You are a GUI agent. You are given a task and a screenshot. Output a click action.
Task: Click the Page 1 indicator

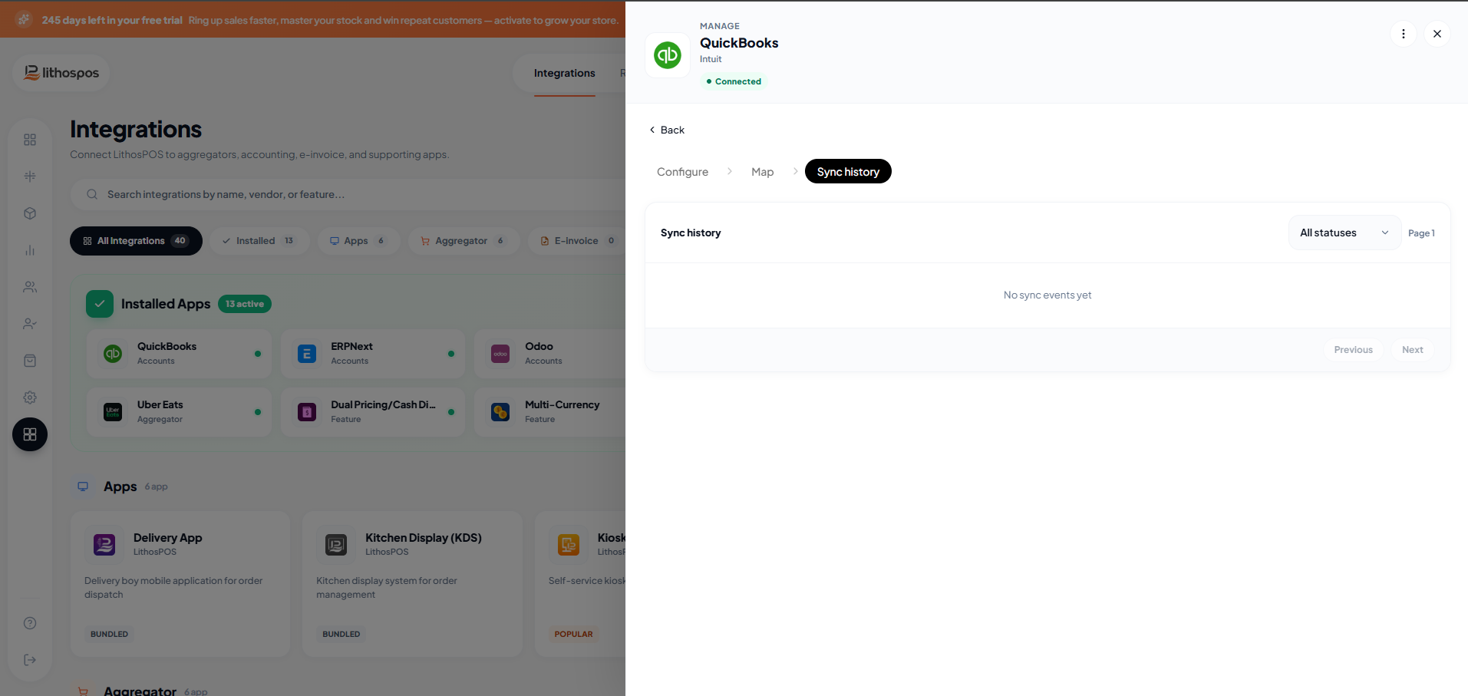click(1421, 233)
